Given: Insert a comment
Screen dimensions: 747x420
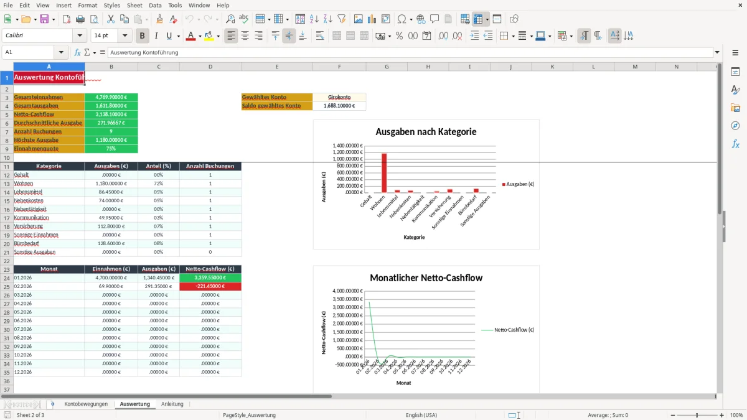Looking at the screenshot, I should 435,19.
